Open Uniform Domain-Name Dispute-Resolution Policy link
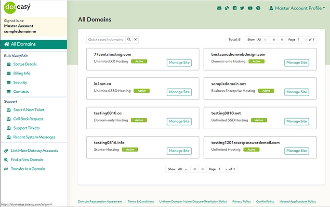Screen dimensions: 330x207 193,202
